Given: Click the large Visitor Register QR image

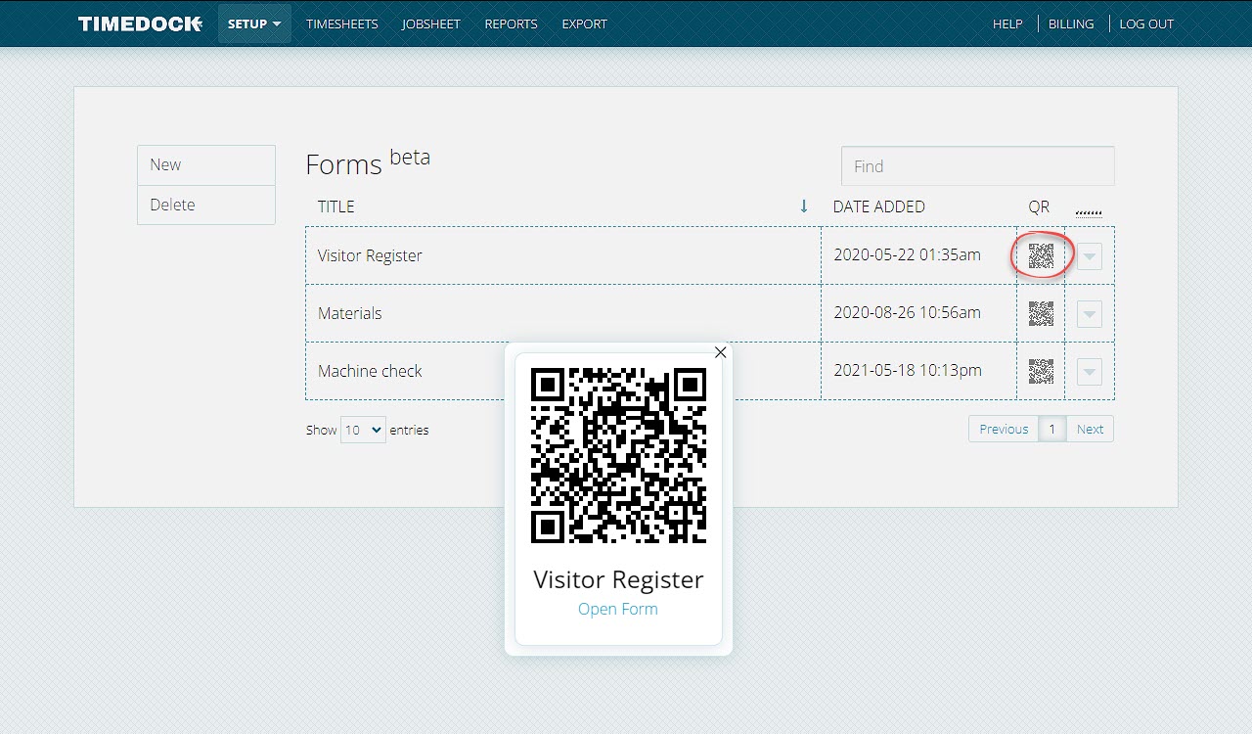Looking at the screenshot, I should 618,455.
